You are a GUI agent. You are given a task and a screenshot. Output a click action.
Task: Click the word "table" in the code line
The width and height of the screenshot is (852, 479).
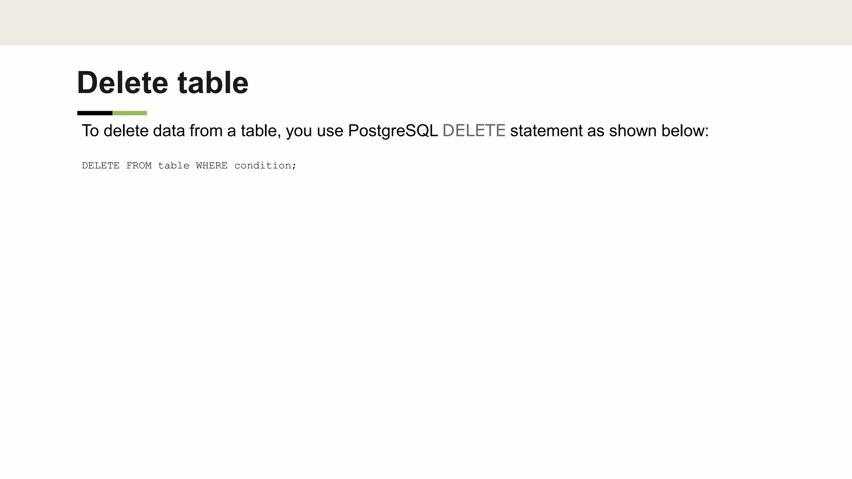173,165
